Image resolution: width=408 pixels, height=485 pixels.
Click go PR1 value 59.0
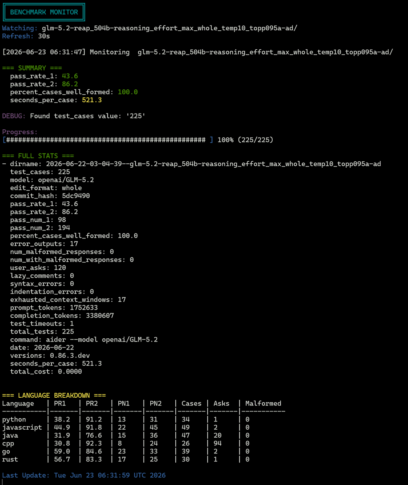pos(62,451)
